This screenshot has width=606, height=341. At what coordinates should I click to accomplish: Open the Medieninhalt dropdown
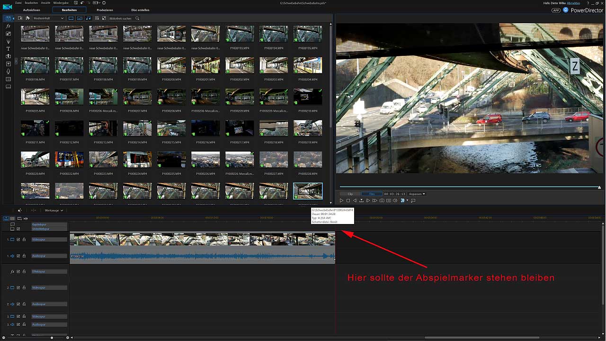[x=48, y=18]
